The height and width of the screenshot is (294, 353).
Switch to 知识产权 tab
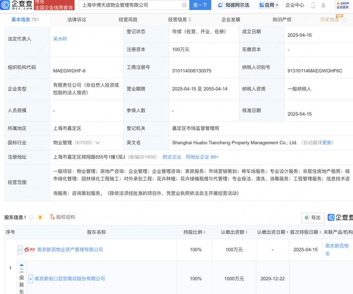(x=282, y=20)
